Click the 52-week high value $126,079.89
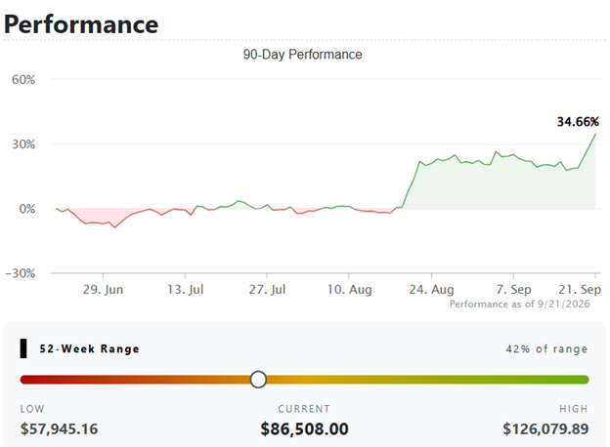Screen dimensions: 610x447 545,429
